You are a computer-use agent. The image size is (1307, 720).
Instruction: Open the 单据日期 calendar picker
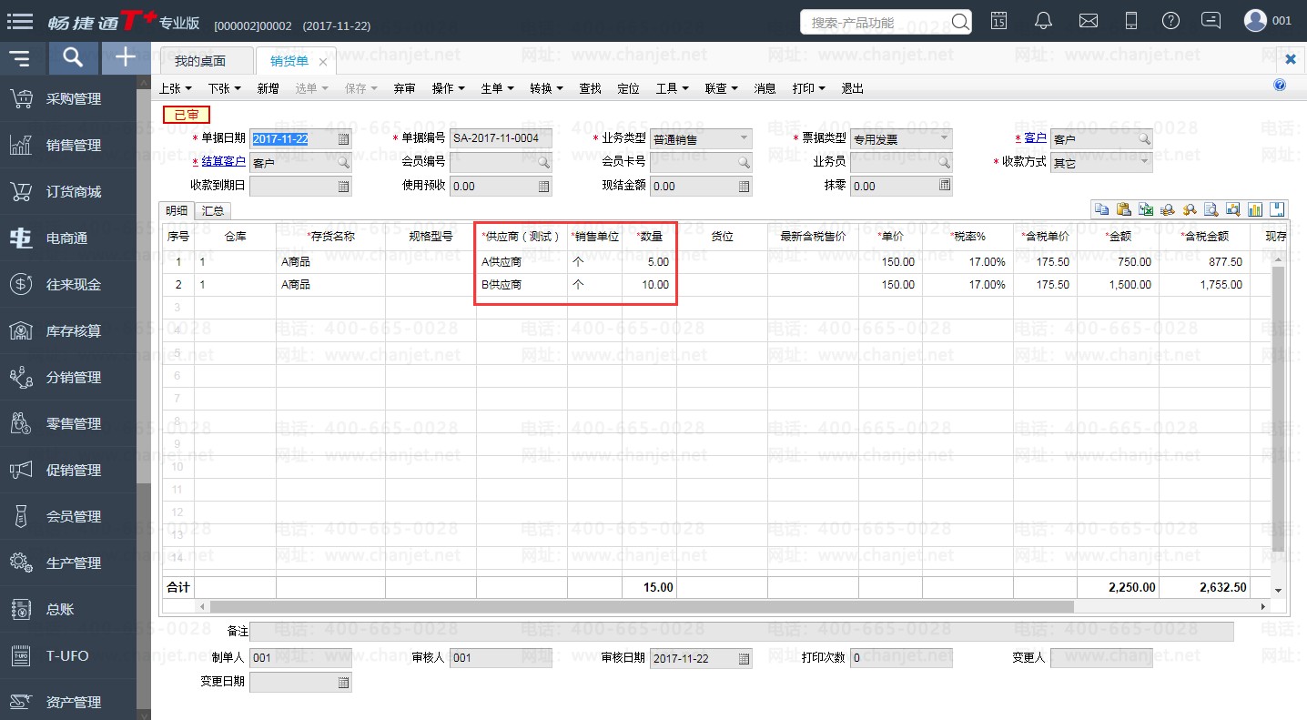tap(343, 139)
